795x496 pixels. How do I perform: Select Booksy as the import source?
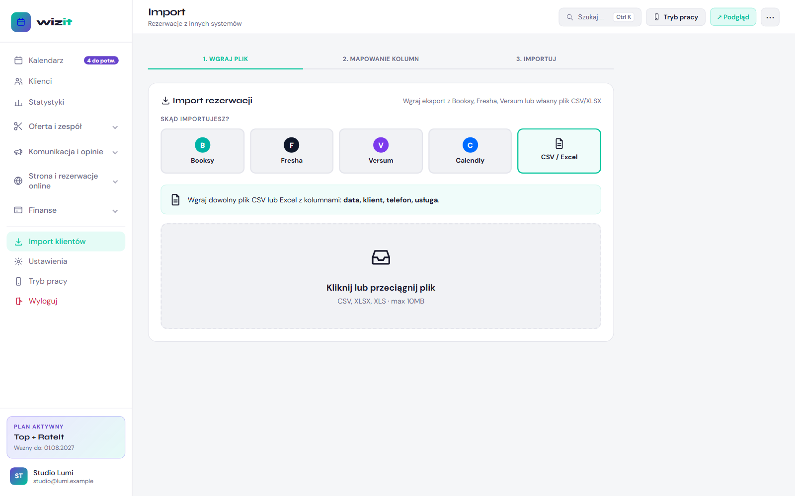point(202,151)
